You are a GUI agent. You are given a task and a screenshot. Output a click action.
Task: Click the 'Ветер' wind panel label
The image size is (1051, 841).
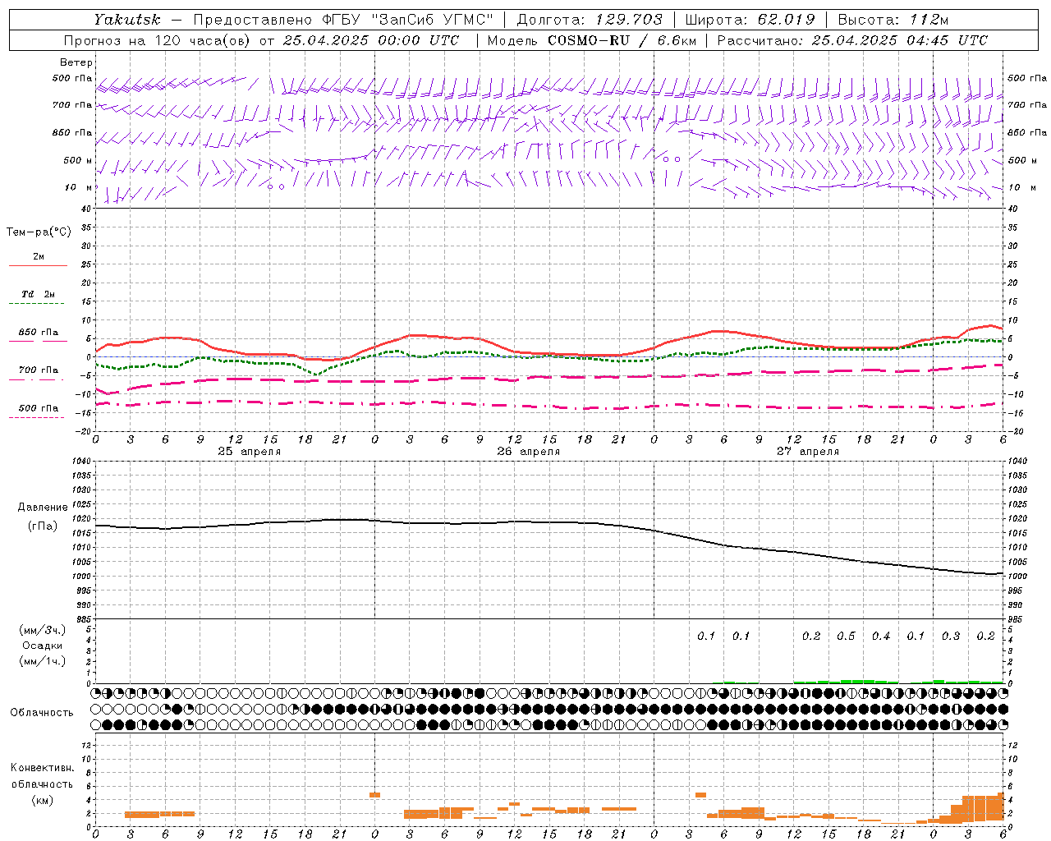(76, 62)
